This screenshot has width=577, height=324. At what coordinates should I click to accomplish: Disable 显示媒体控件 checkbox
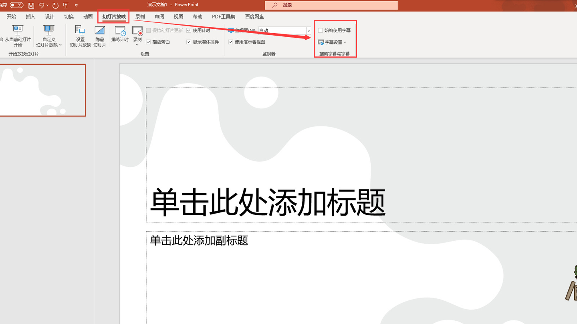(188, 42)
